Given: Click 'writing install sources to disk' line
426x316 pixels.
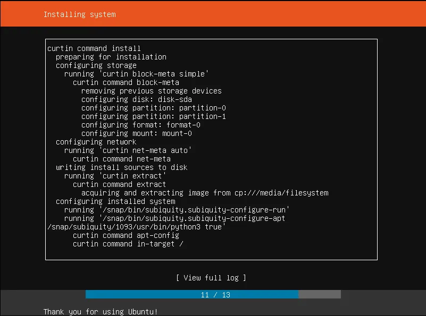Looking at the screenshot, I should [x=121, y=167].
